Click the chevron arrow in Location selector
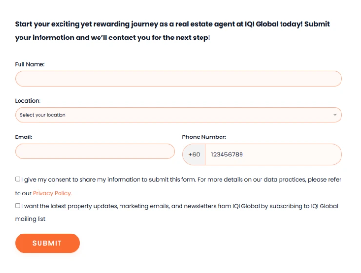The height and width of the screenshot is (273, 361). point(335,115)
